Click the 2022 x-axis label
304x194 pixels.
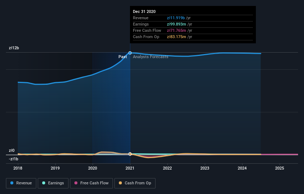(167, 168)
